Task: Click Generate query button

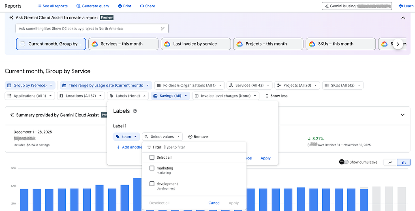Action: [93, 6]
